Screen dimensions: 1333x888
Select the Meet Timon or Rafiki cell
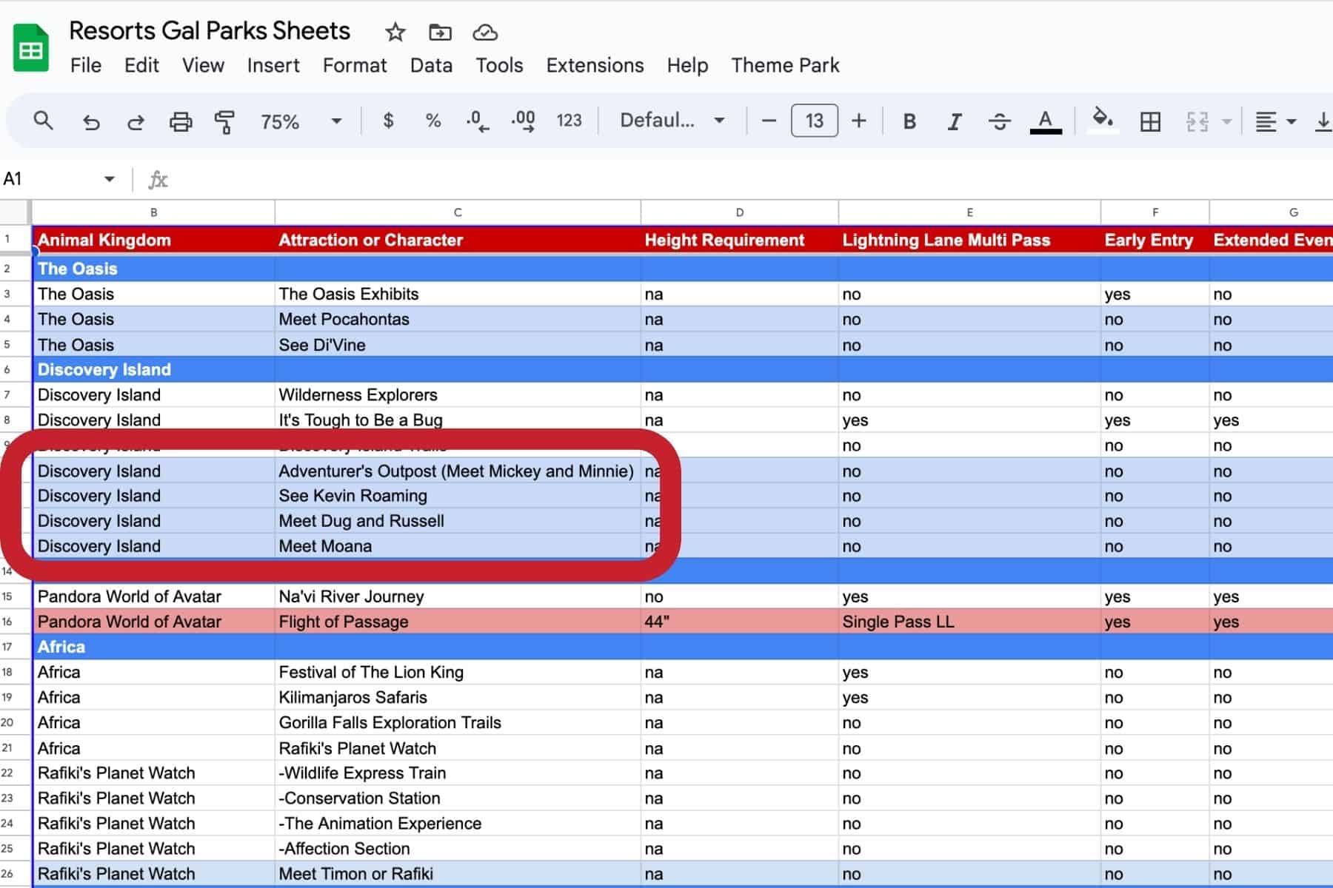pyautogui.click(x=458, y=873)
